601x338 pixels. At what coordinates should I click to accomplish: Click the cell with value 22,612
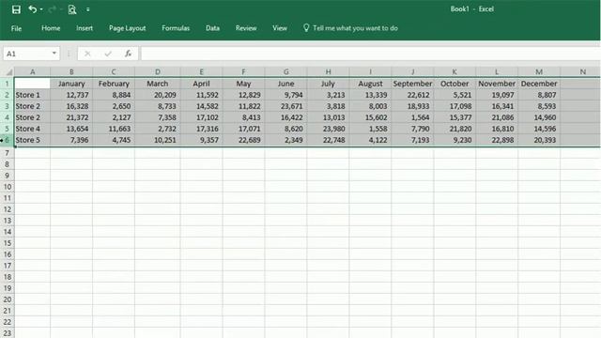click(412, 95)
